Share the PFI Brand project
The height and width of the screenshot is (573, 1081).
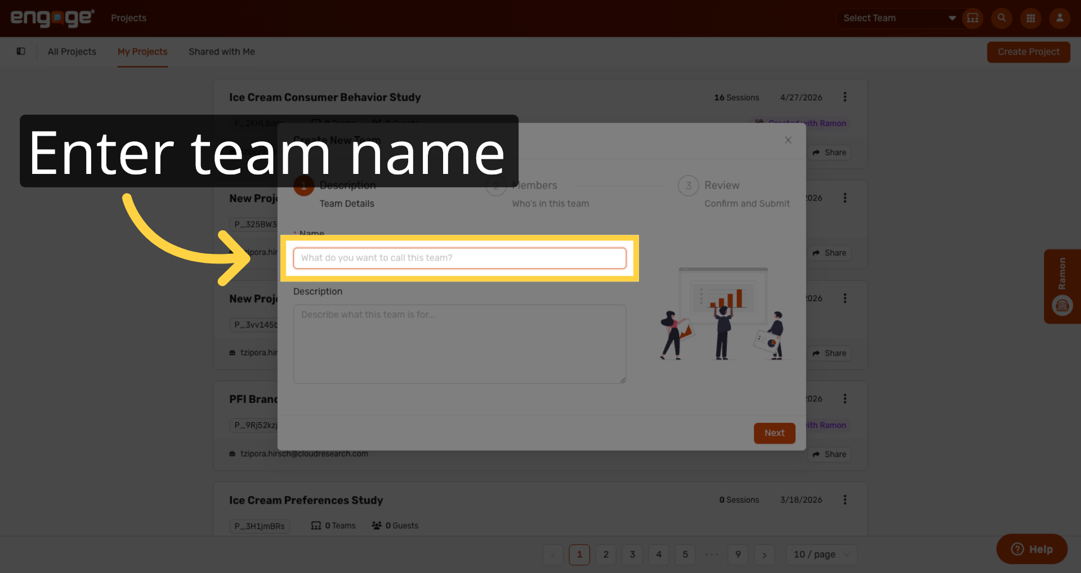pos(829,454)
